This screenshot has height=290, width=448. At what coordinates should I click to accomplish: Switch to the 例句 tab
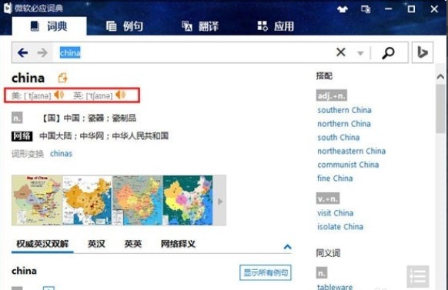[125, 26]
